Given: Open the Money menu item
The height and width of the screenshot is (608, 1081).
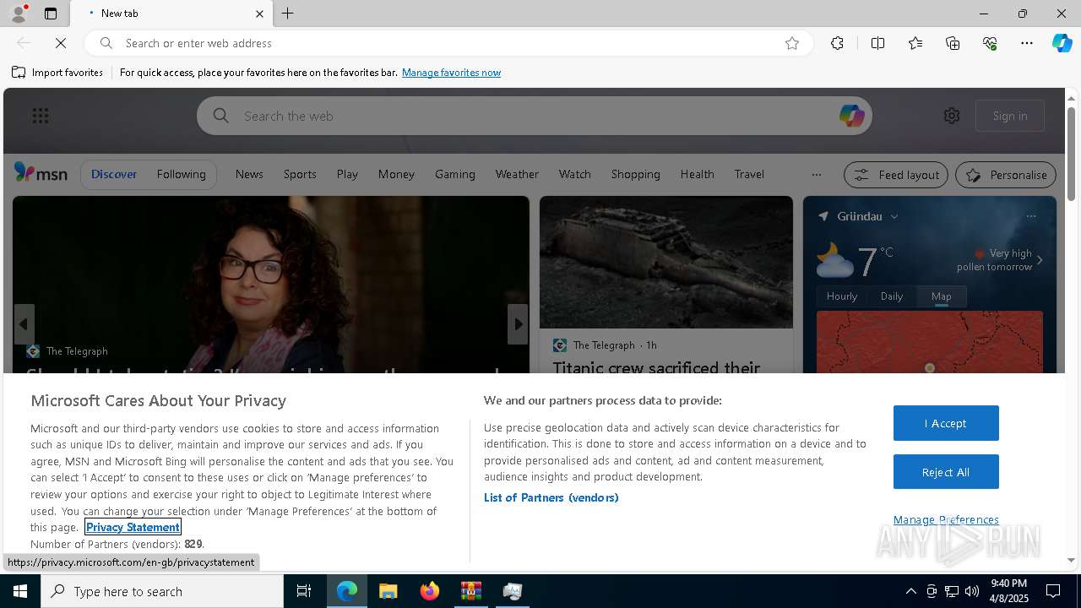Looking at the screenshot, I should [396, 174].
